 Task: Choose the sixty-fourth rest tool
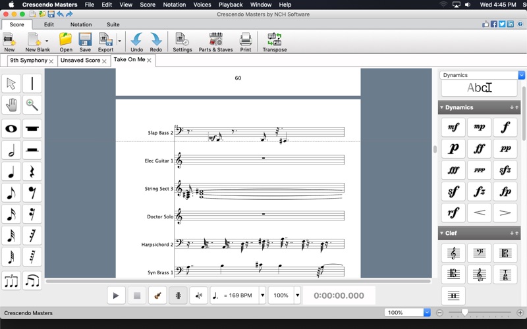tap(32, 257)
